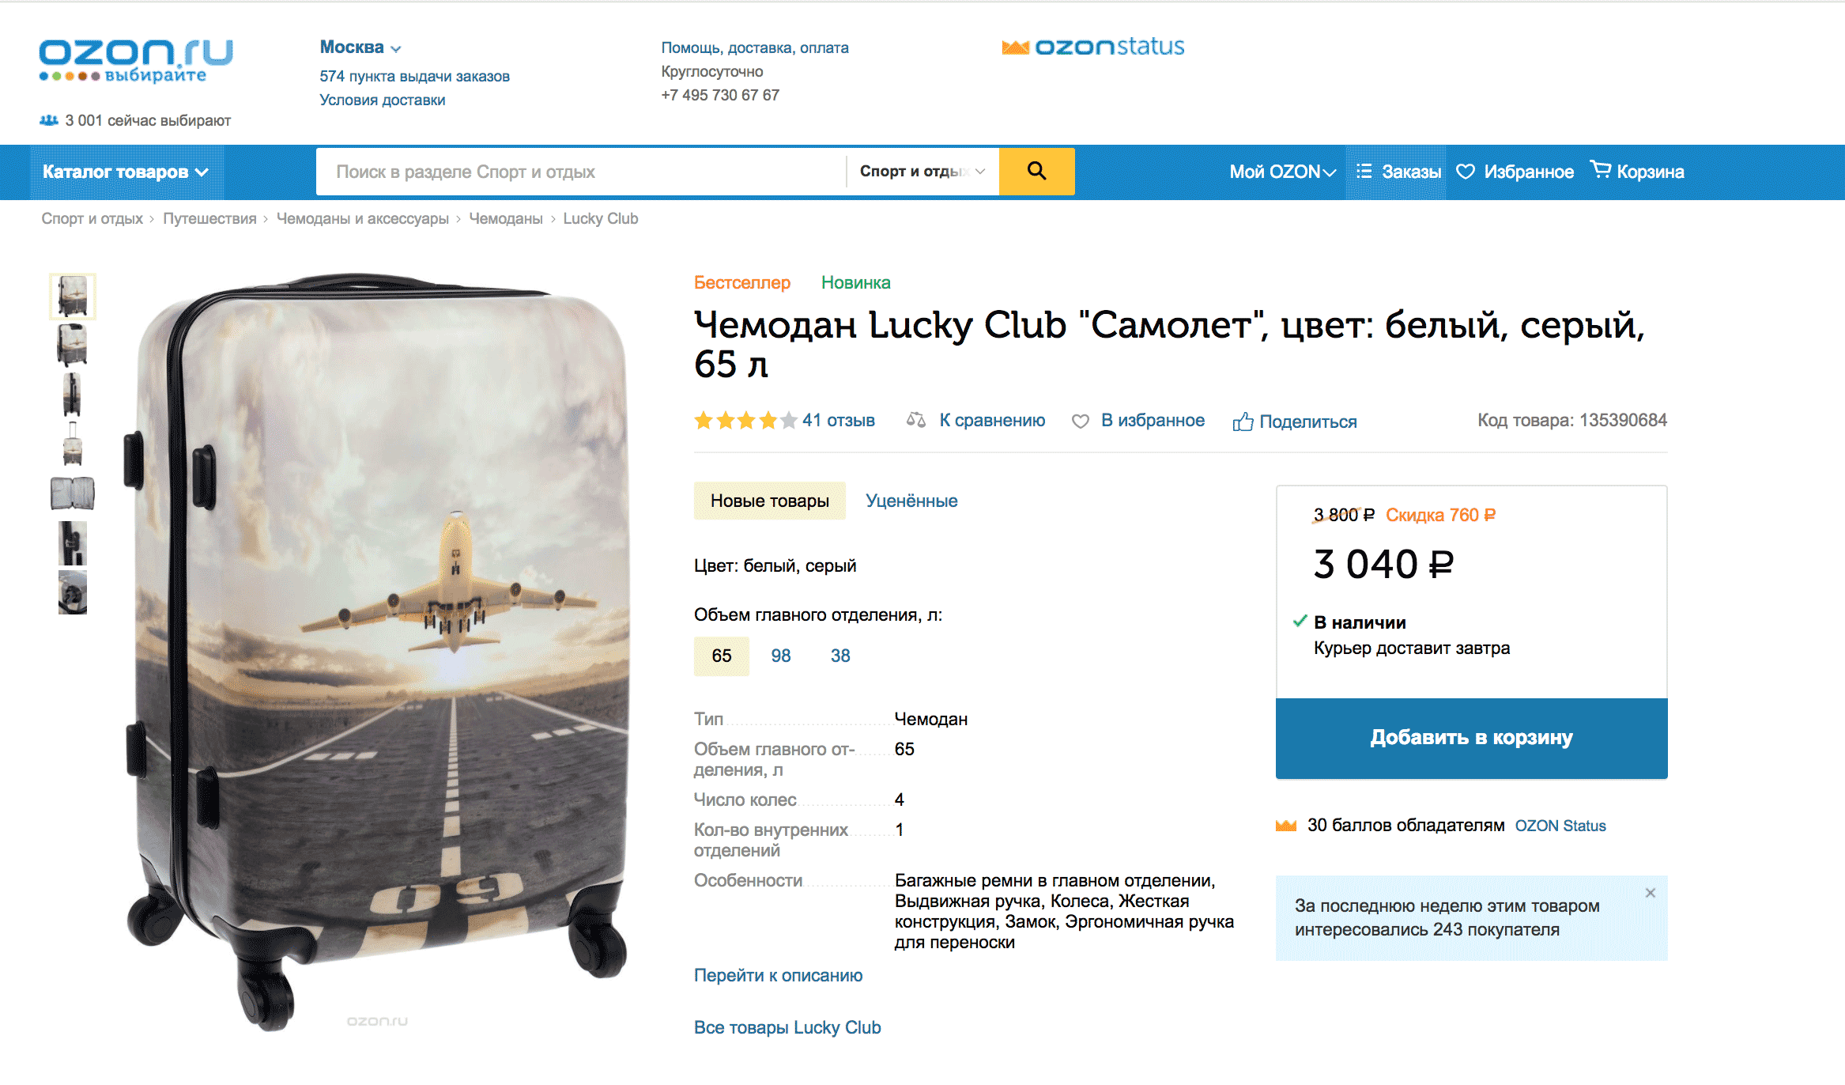Screen dimensions: 1845x1085
Task: Open the Корзина shopping cart
Action: coord(1637,172)
